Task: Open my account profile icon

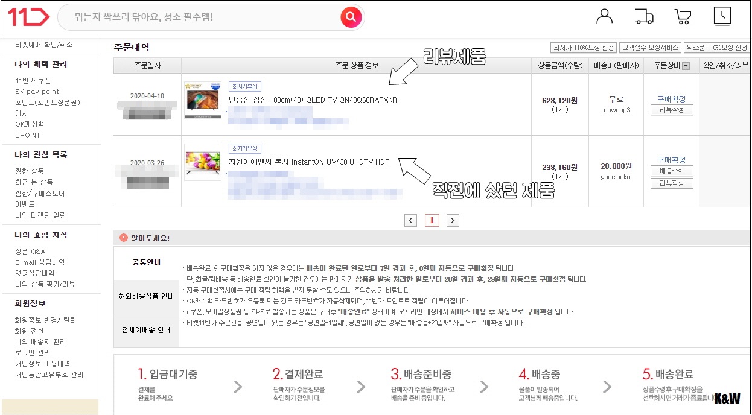Action: click(604, 16)
